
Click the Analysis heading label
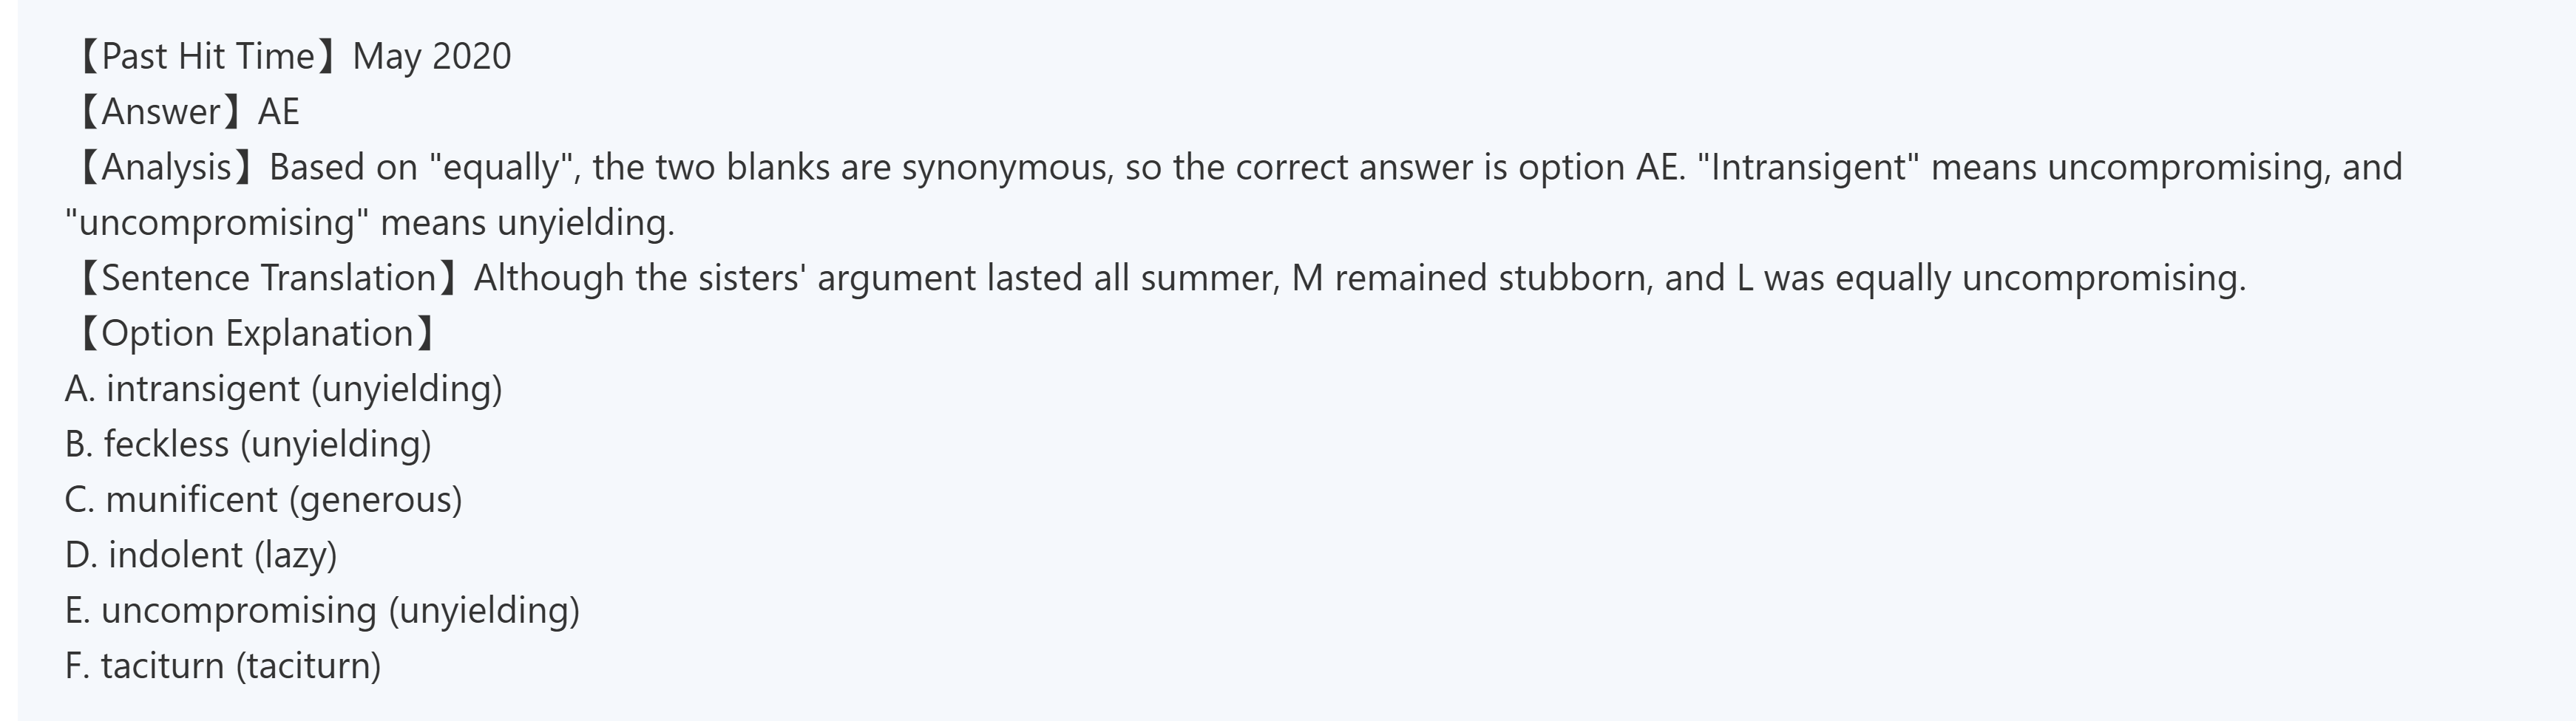(x=166, y=167)
